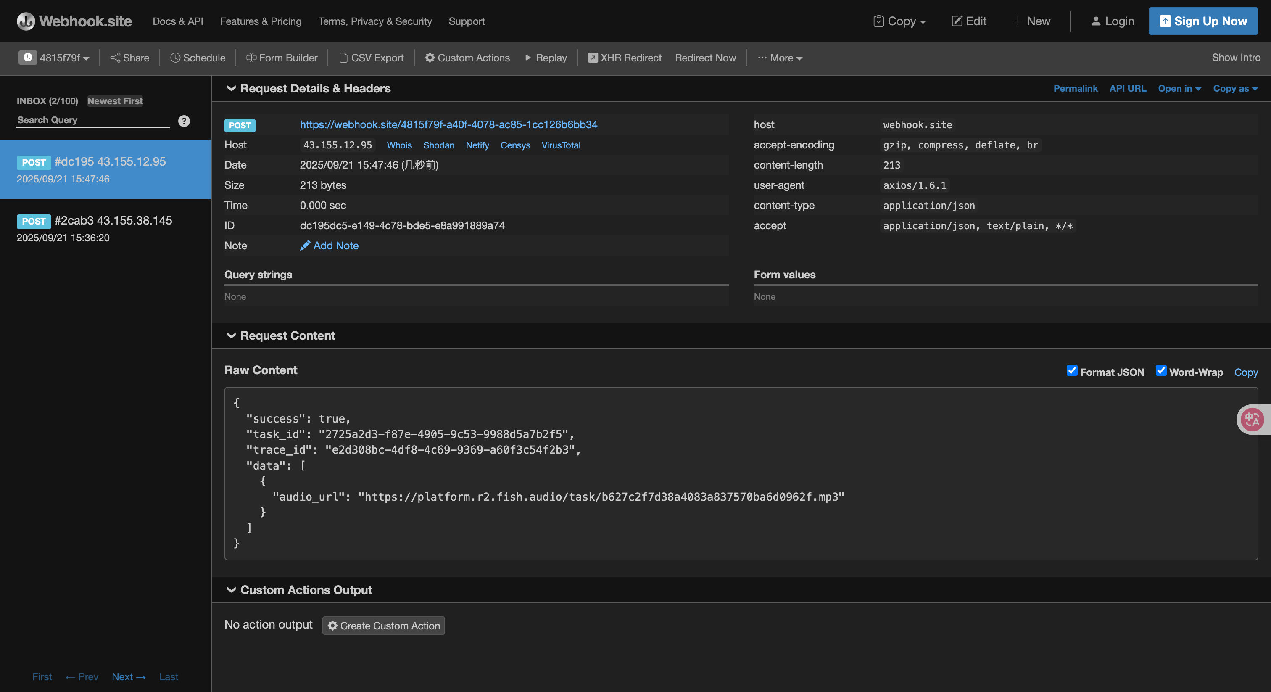
Task: Open the VirusTotal lookup link
Action: (561, 145)
